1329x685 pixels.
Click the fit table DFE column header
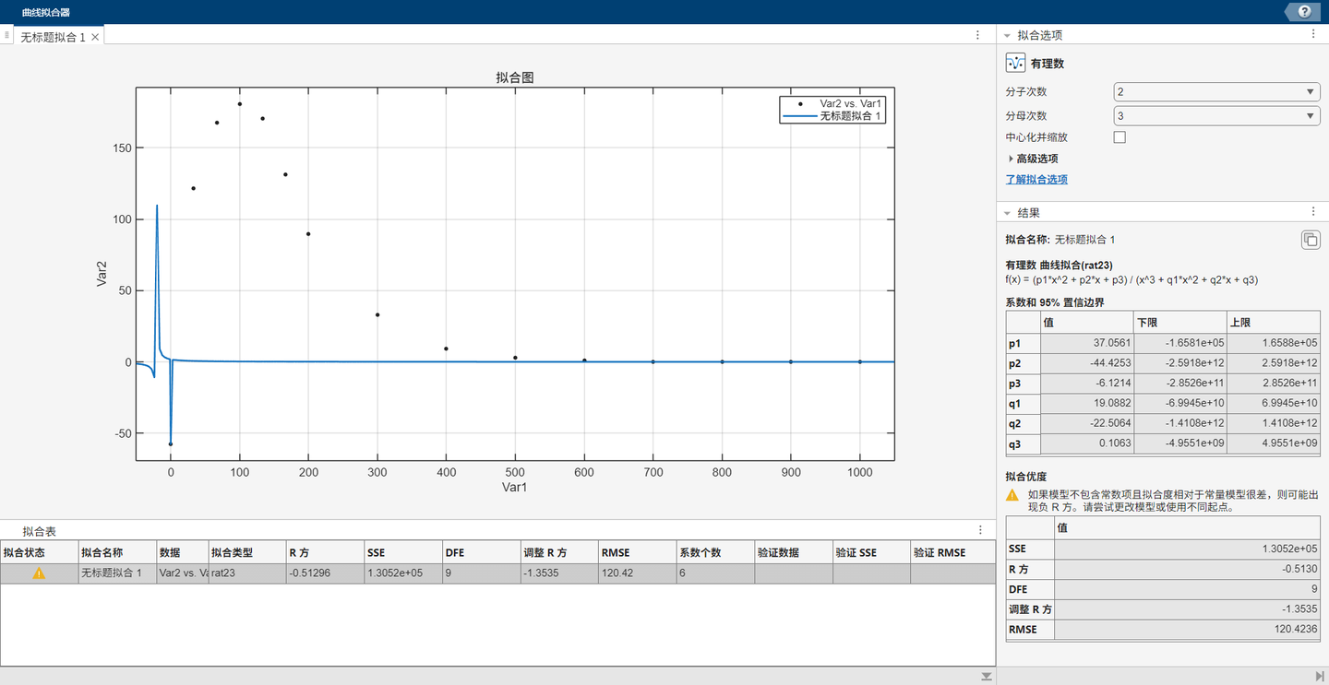480,552
